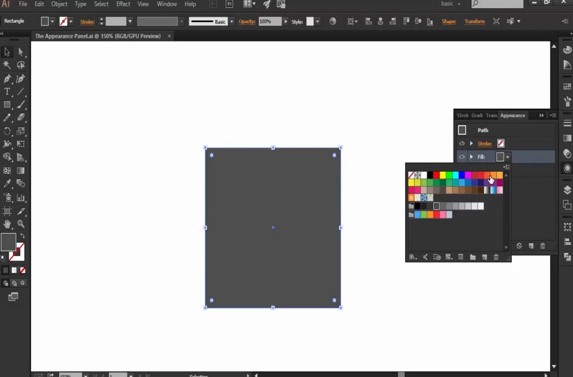Set paint mode to Color
Viewport: 573px width, 377px height.
pos(5,270)
